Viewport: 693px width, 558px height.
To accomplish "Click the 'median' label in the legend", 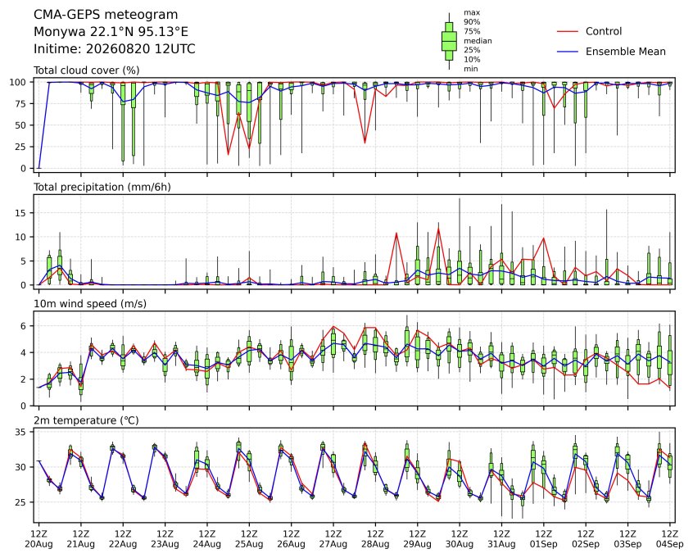I will (x=478, y=41).
